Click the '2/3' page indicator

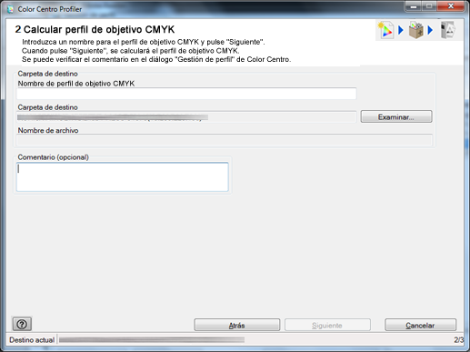[458, 340]
